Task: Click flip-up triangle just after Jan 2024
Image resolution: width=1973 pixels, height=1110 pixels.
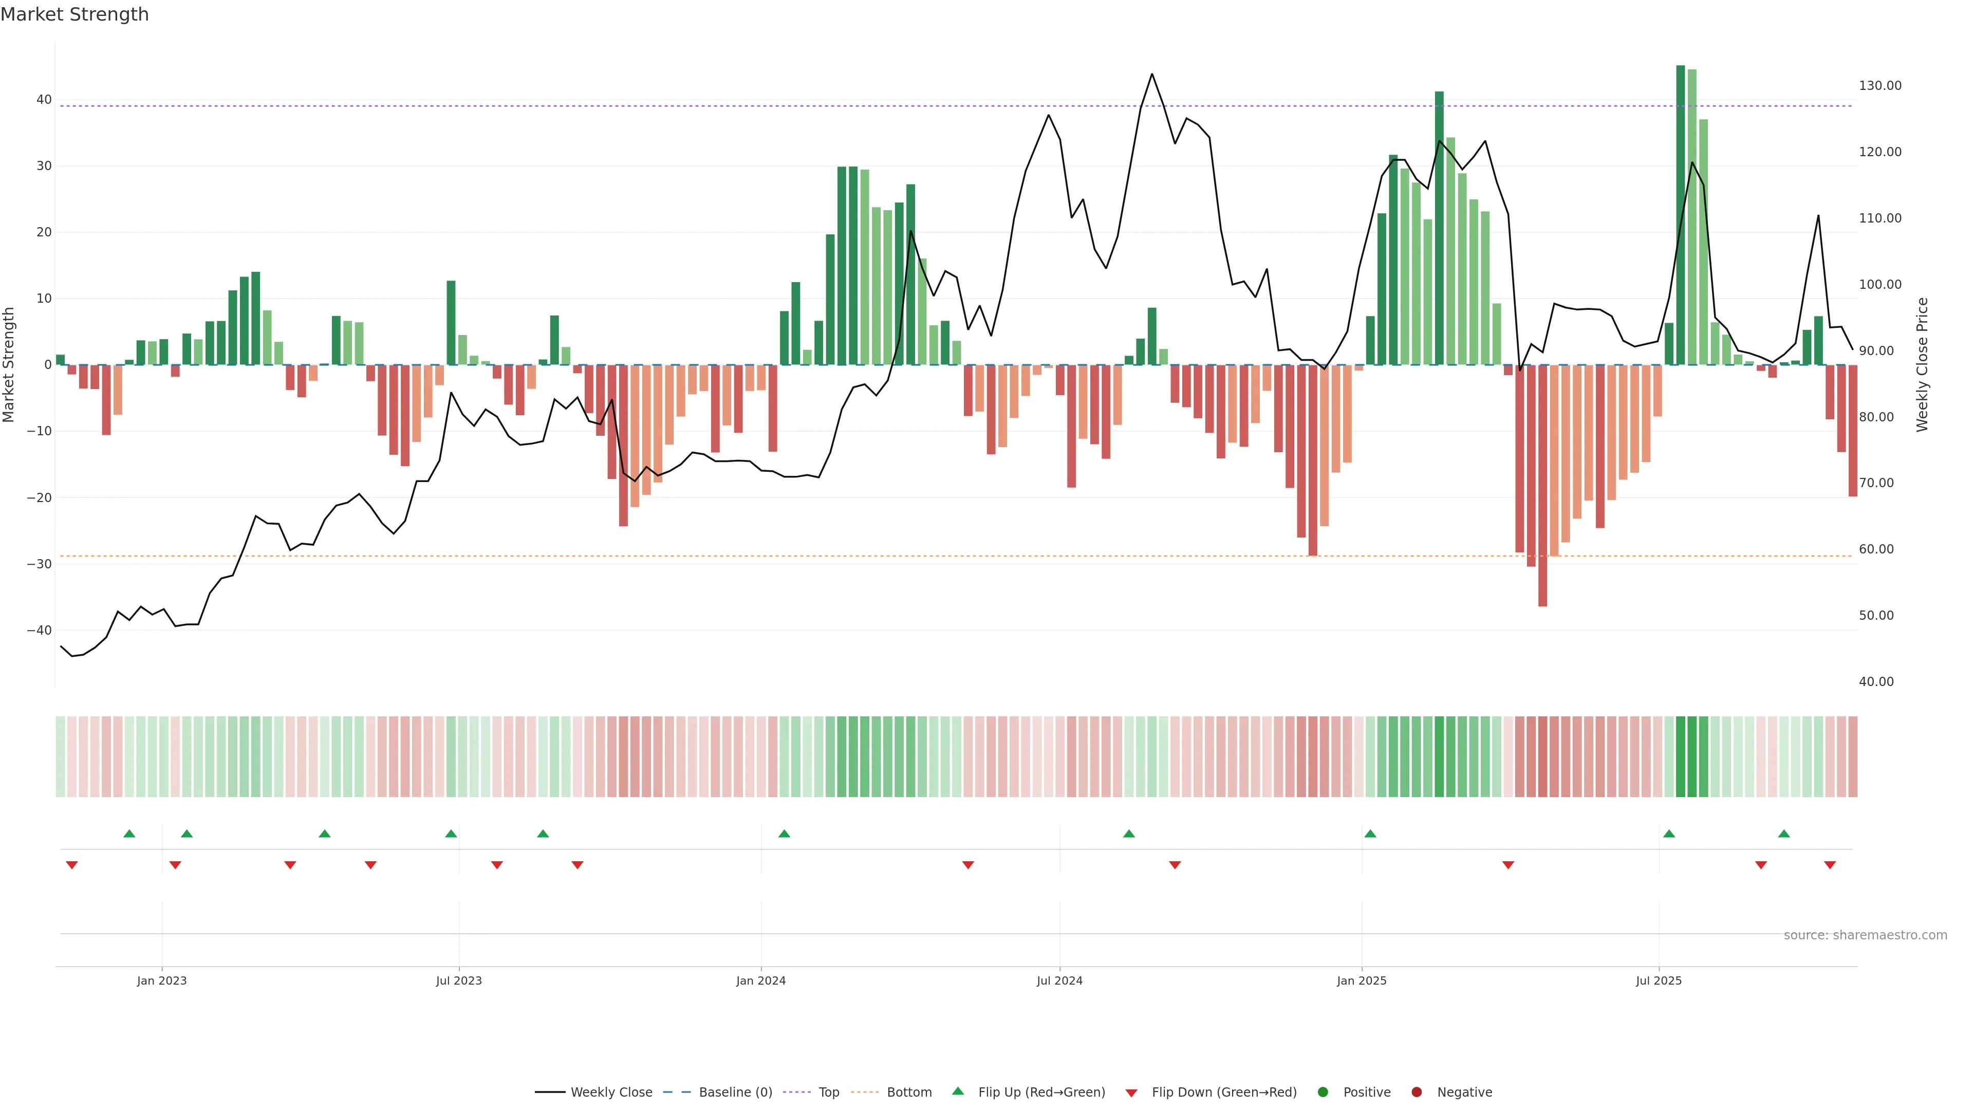Action: pyautogui.click(x=784, y=834)
